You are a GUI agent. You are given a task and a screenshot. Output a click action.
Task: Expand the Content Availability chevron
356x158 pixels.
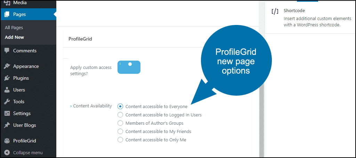pyautogui.click(x=71, y=106)
